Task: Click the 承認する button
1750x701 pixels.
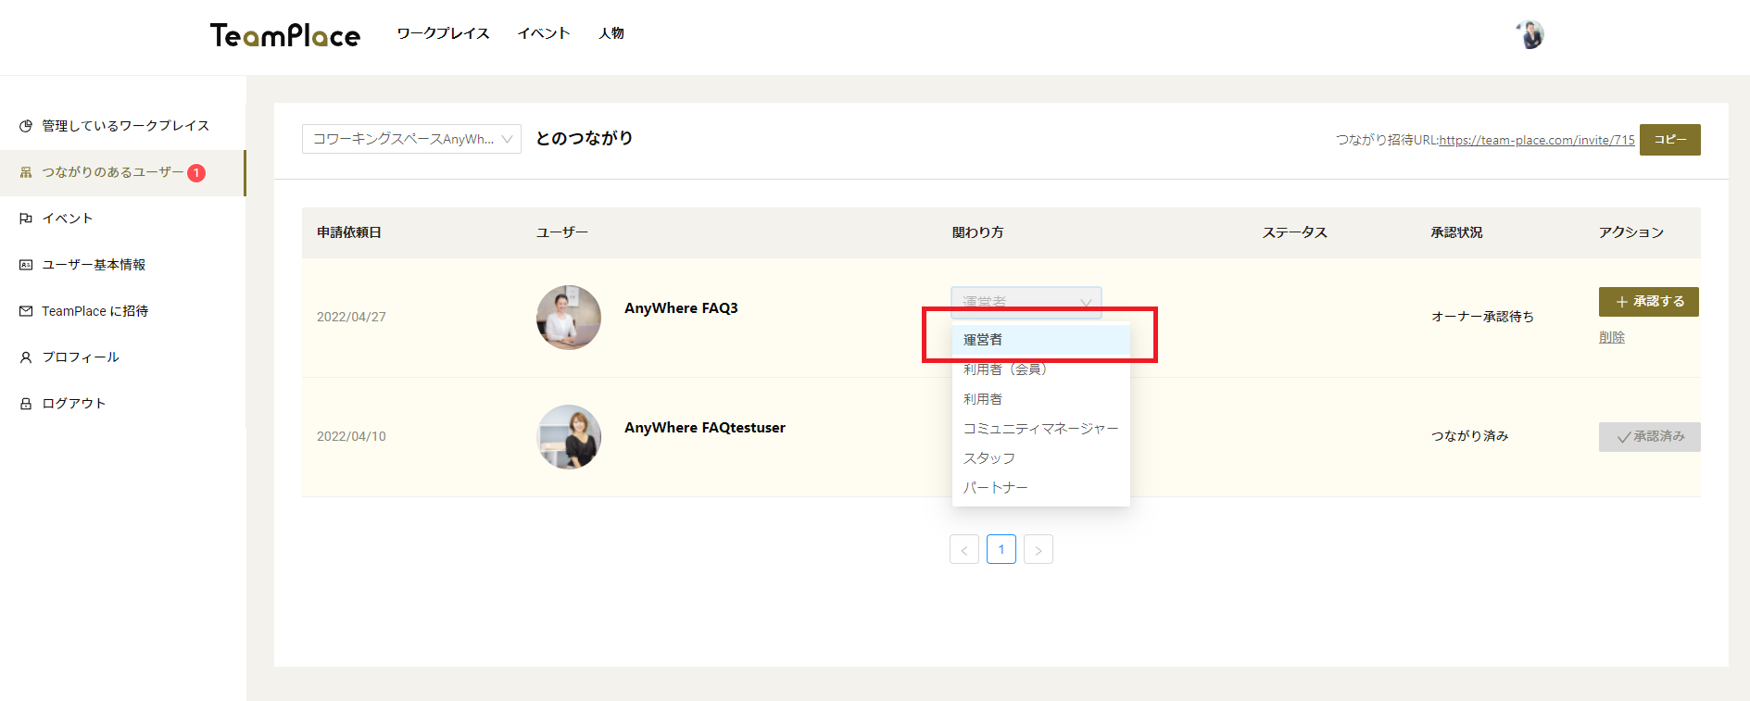Action: tap(1648, 302)
